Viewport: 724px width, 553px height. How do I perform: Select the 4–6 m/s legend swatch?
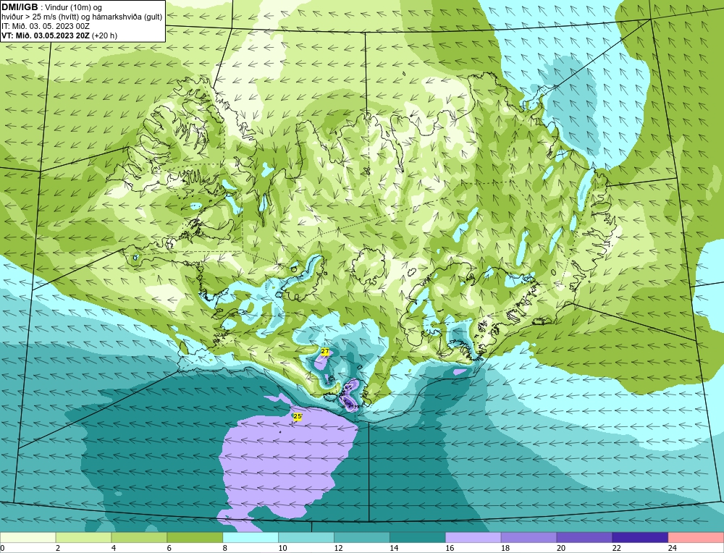click(139, 538)
